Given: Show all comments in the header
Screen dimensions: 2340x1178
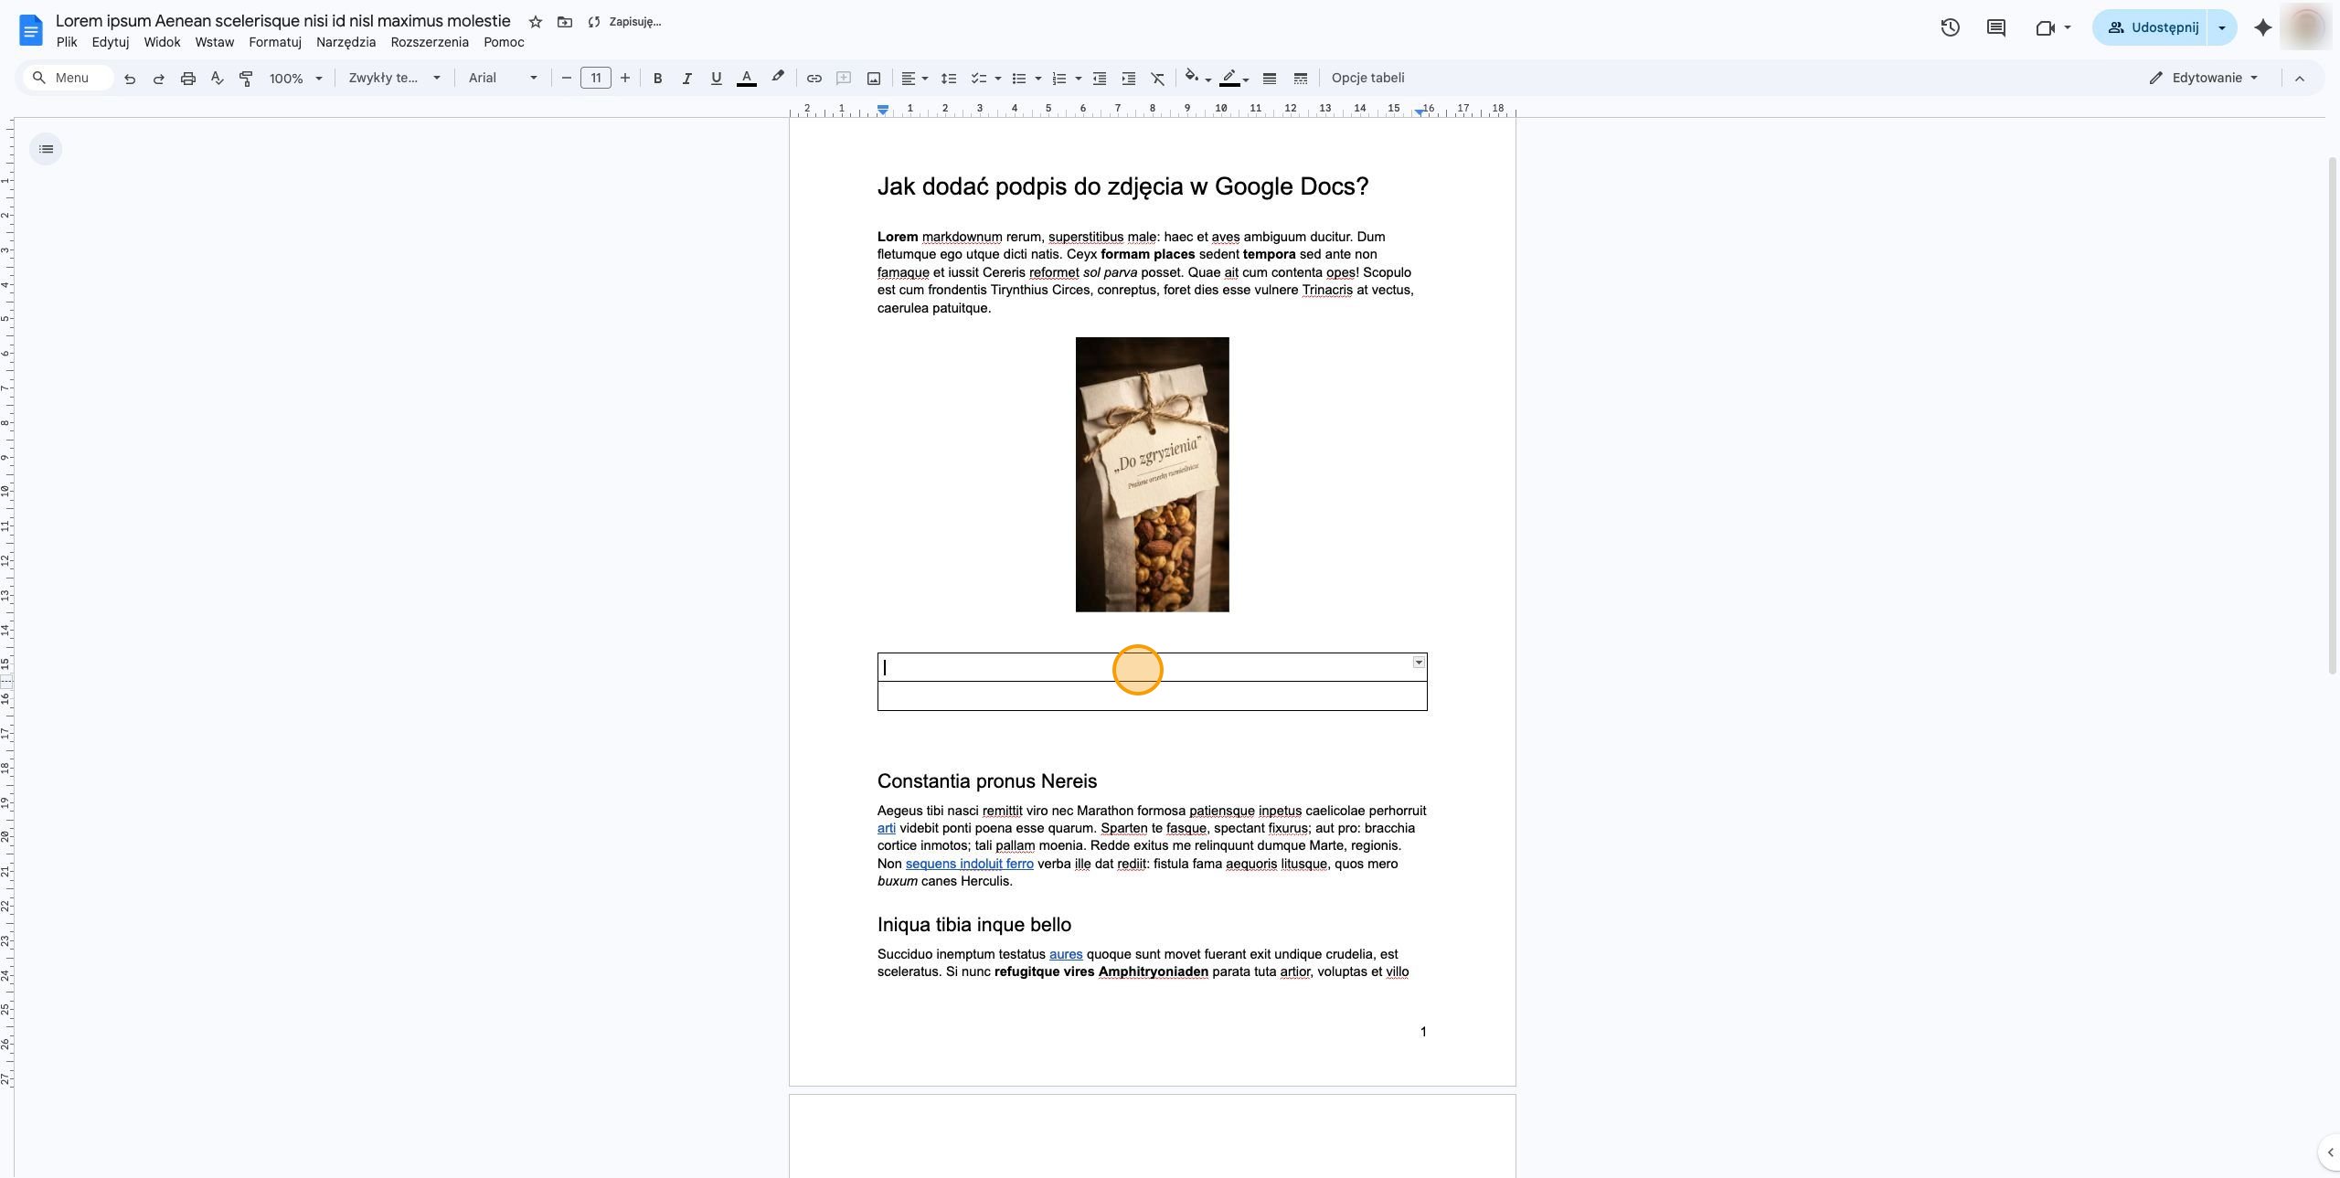Looking at the screenshot, I should click(1996, 27).
